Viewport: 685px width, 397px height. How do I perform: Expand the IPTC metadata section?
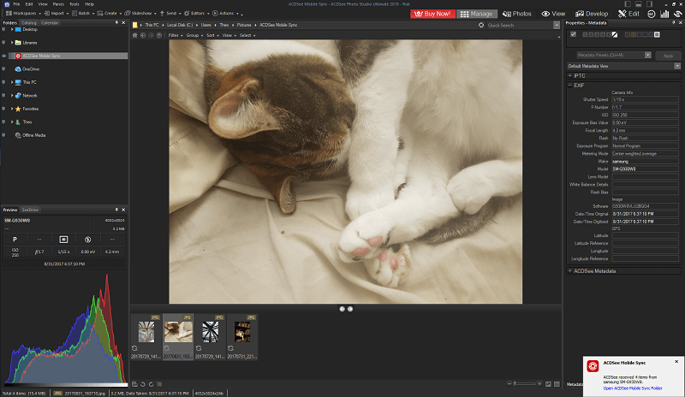point(570,75)
